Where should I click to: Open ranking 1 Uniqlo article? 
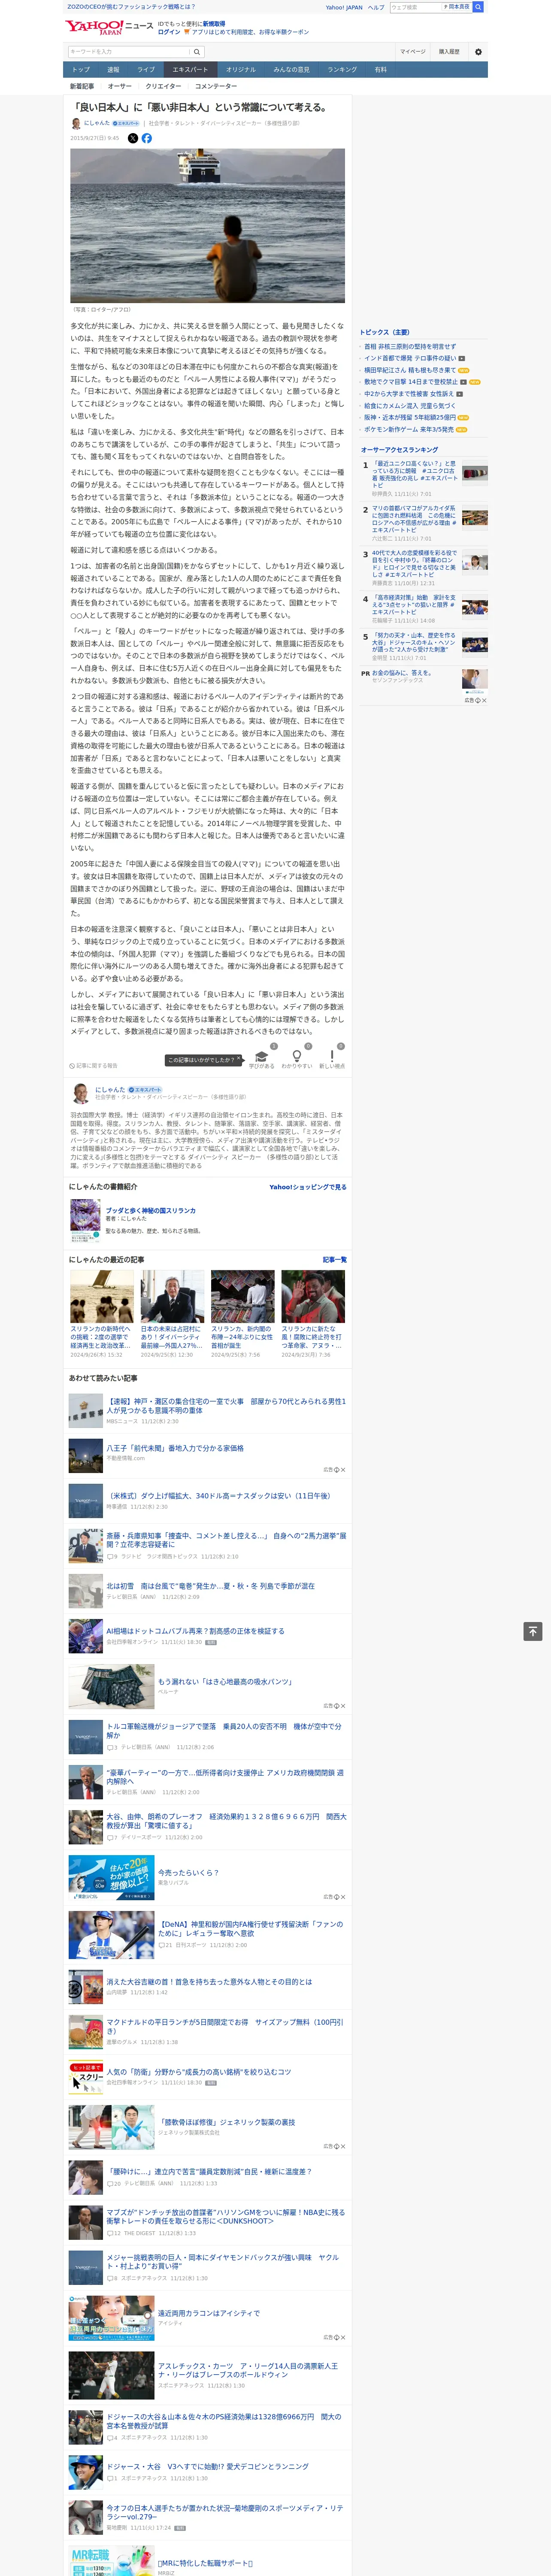[x=414, y=475]
